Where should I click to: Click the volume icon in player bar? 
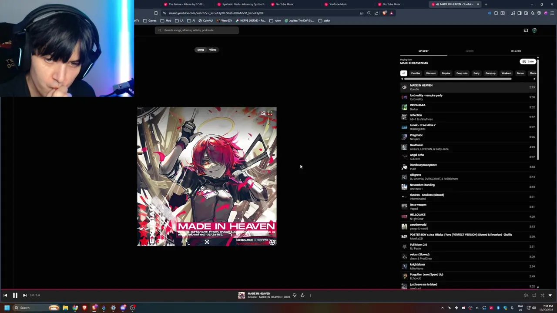526,295
